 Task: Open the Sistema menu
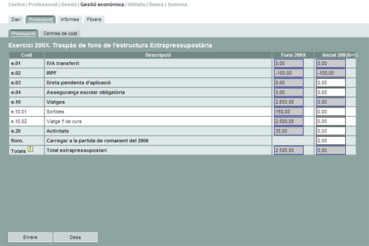(x=177, y=5)
